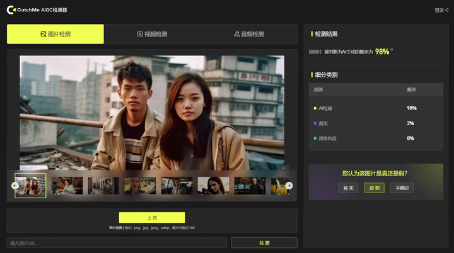Click the image URL input field

point(117,243)
